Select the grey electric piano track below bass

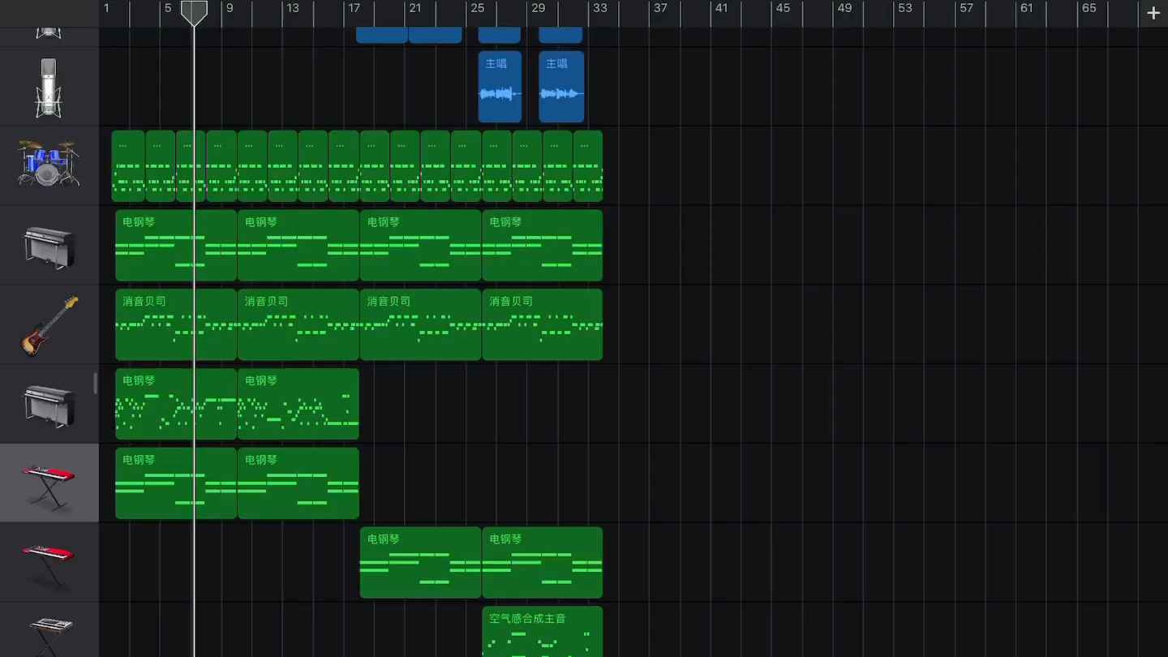pyautogui.click(x=49, y=406)
